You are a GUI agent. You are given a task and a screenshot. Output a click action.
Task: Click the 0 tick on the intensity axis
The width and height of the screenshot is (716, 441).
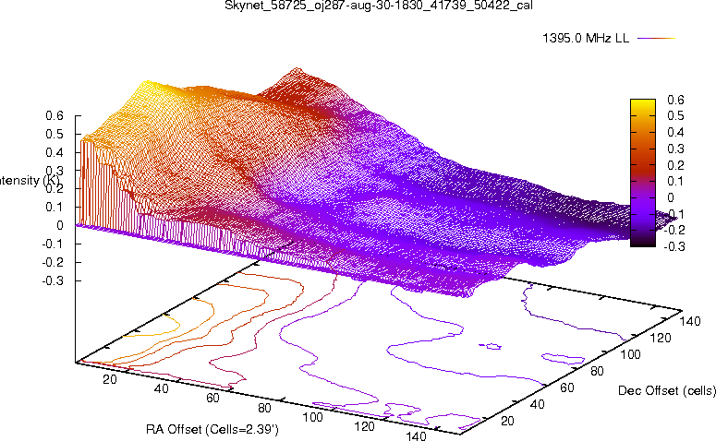pos(60,225)
